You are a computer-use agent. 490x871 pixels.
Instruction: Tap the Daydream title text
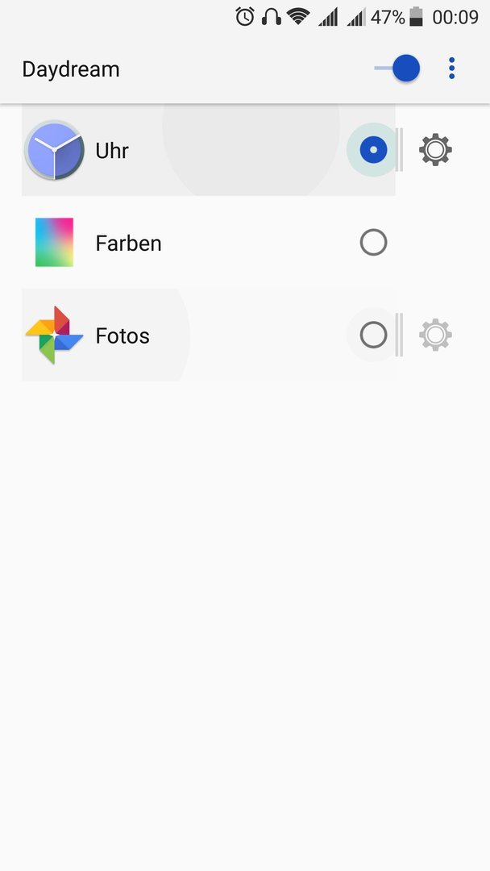[71, 69]
